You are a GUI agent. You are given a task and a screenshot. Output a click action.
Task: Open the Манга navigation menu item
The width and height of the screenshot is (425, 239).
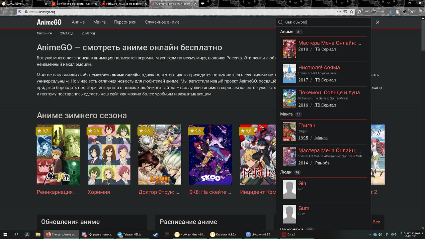click(100, 22)
